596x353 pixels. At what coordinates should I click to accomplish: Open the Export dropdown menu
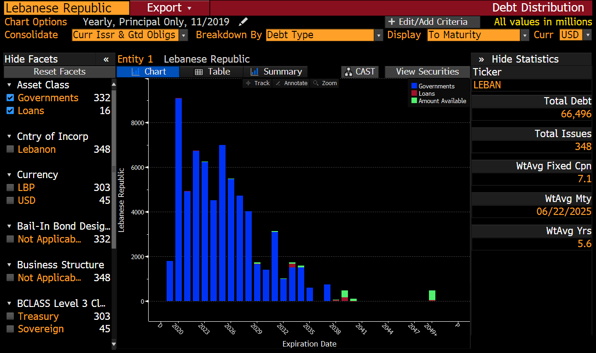169,8
